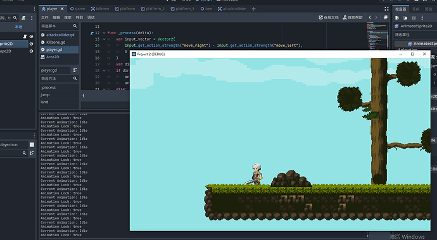Fold the input_vector block at line 13
437x240 pixels.
click(x=104, y=39)
